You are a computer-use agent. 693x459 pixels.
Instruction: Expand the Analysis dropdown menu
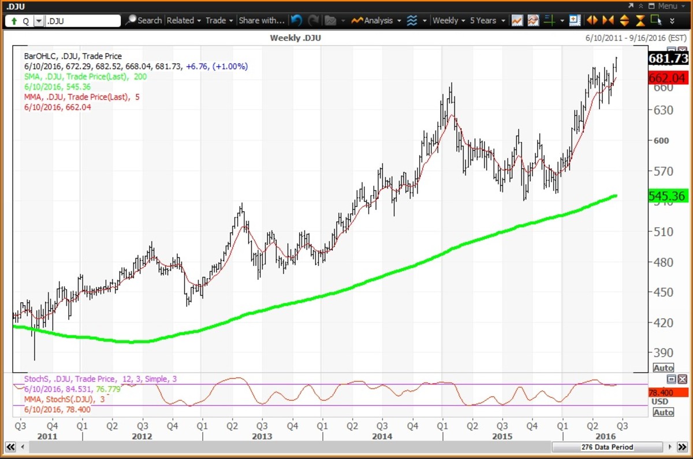(378, 20)
